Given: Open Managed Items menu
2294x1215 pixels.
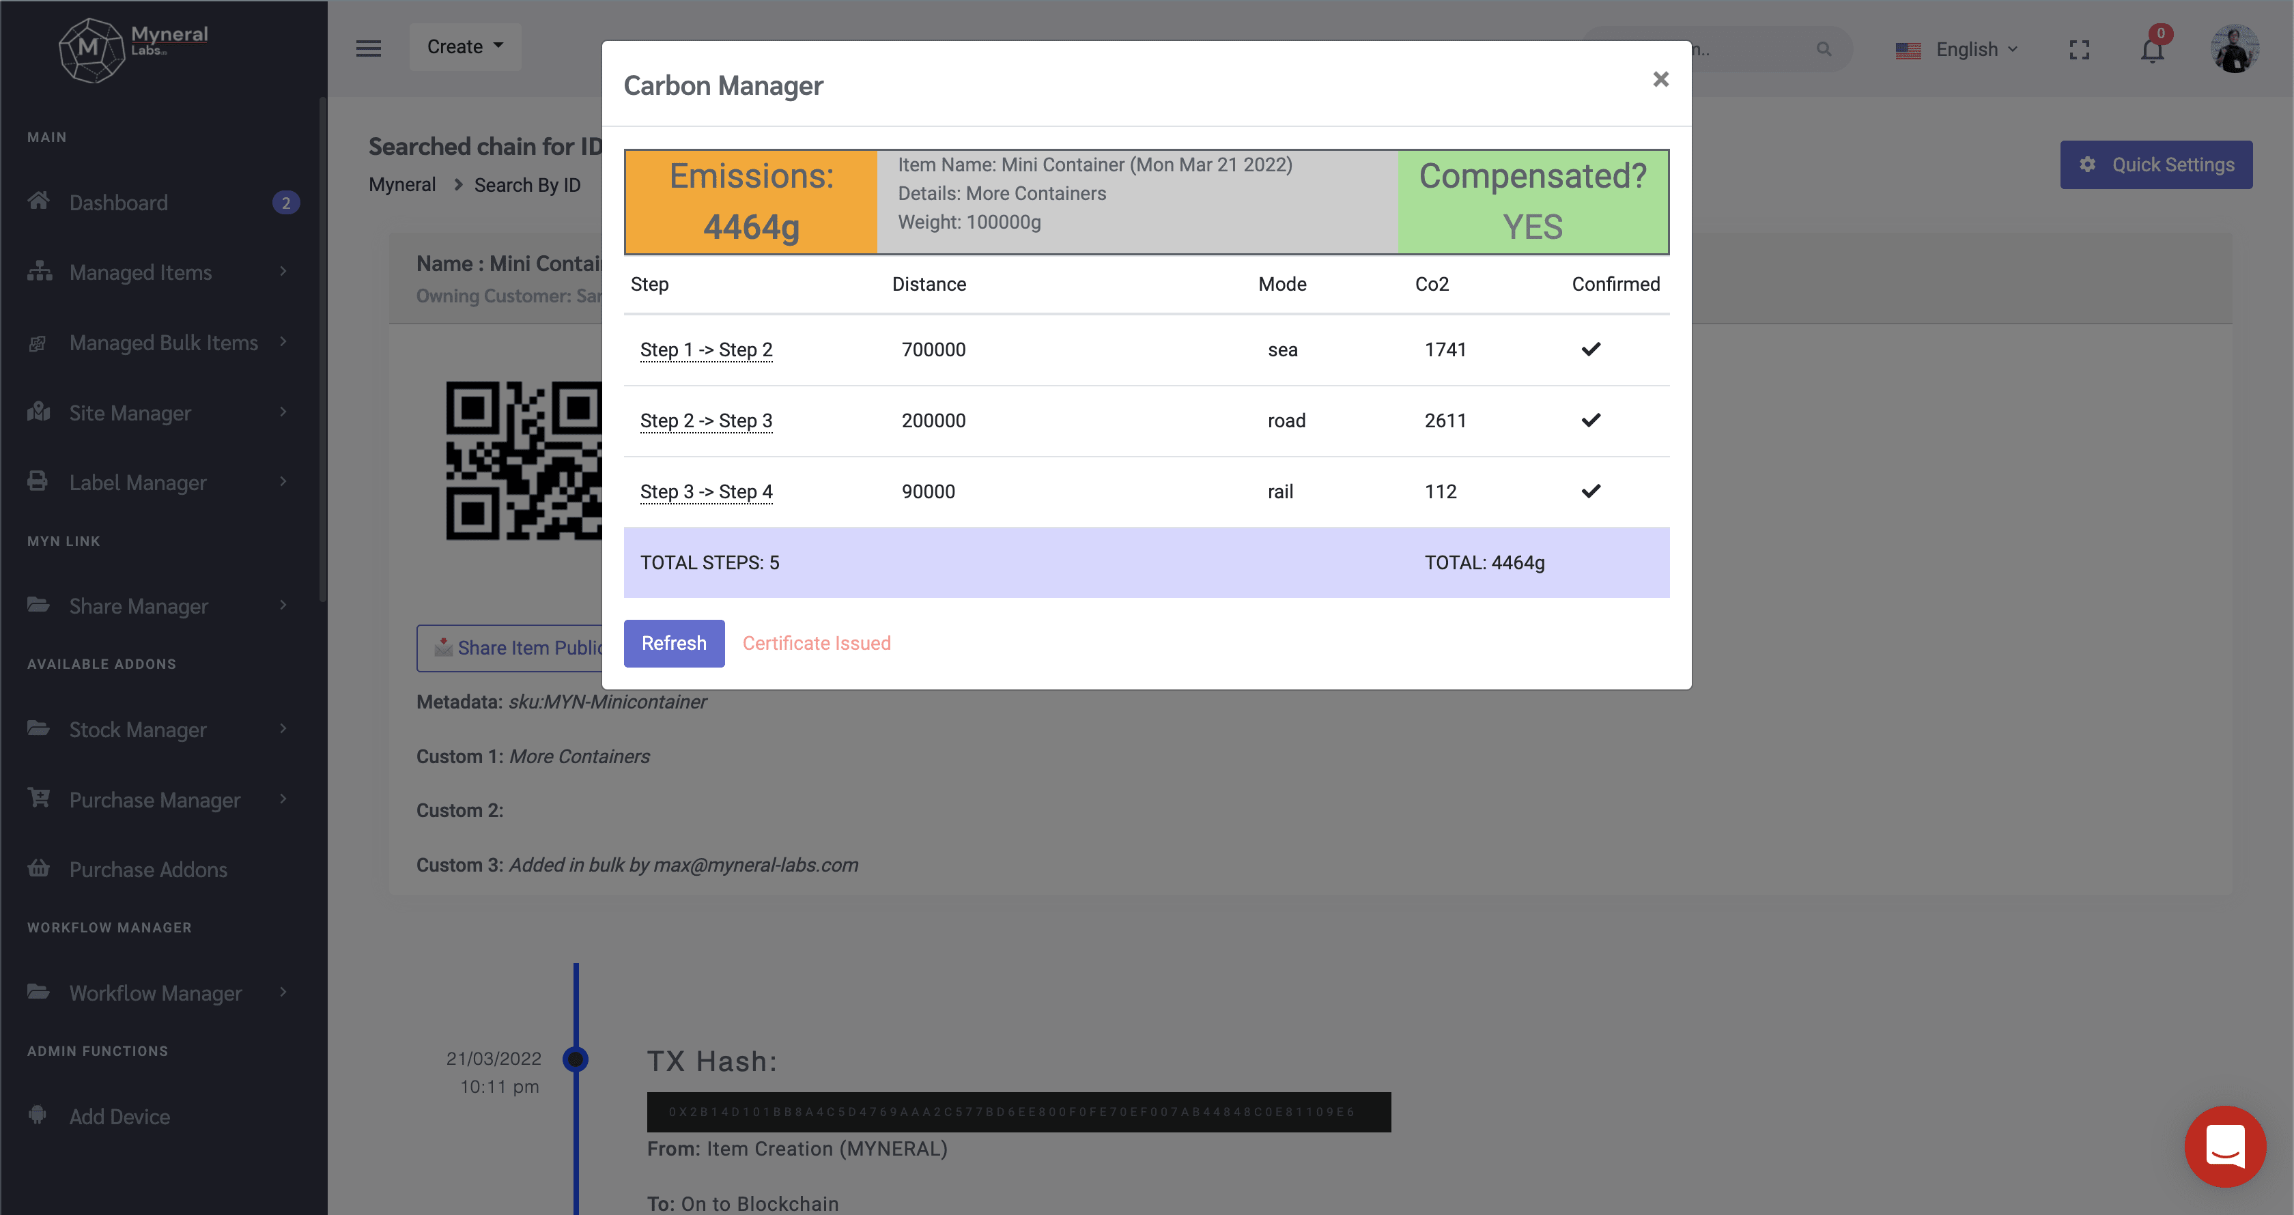Looking at the screenshot, I should click(x=141, y=272).
